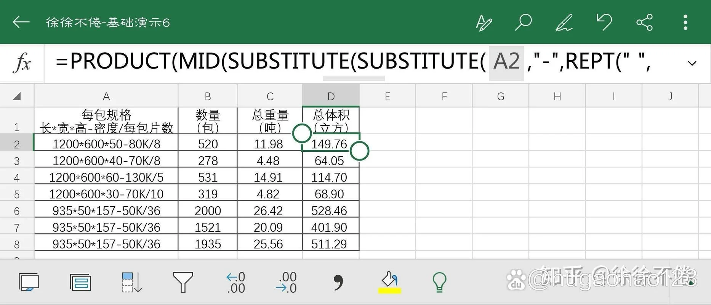Click header cell 每包规格
This screenshot has width=711, height=305.
(x=106, y=121)
